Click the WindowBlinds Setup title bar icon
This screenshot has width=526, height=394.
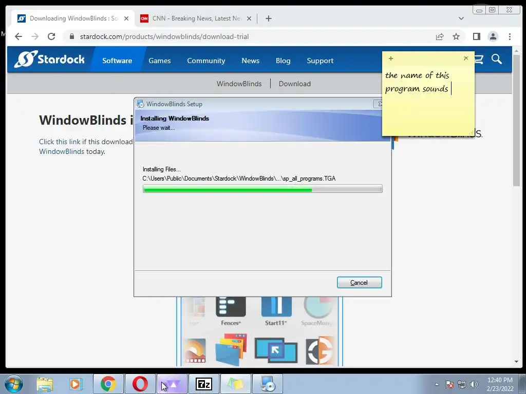pyautogui.click(x=140, y=104)
